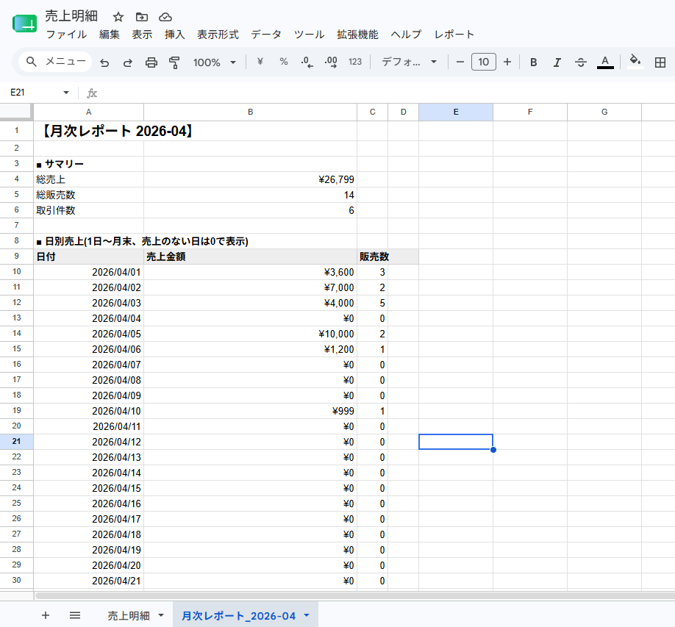Star the 売上明細 document

point(118,17)
